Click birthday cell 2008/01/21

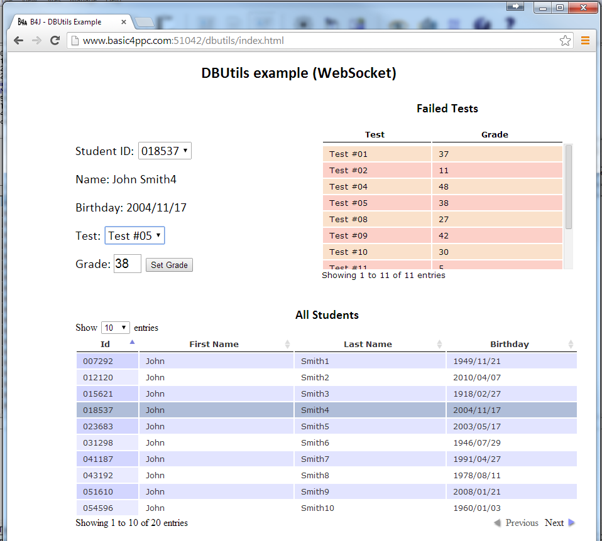coord(512,491)
